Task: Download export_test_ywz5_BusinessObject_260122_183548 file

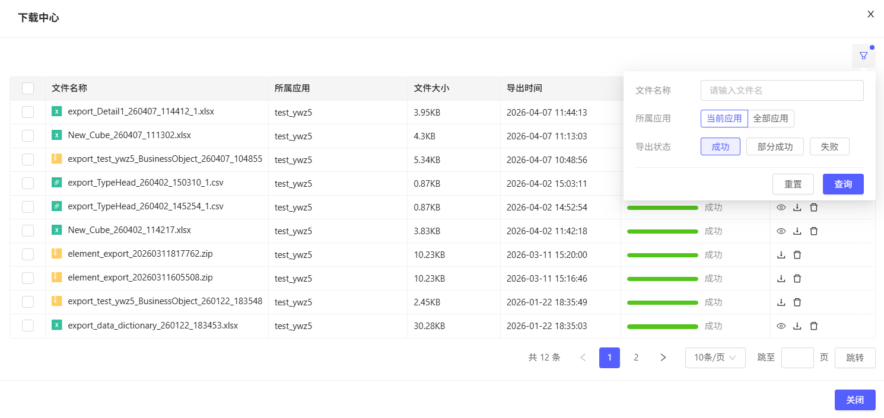Action: pyautogui.click(x=781, y=302)
